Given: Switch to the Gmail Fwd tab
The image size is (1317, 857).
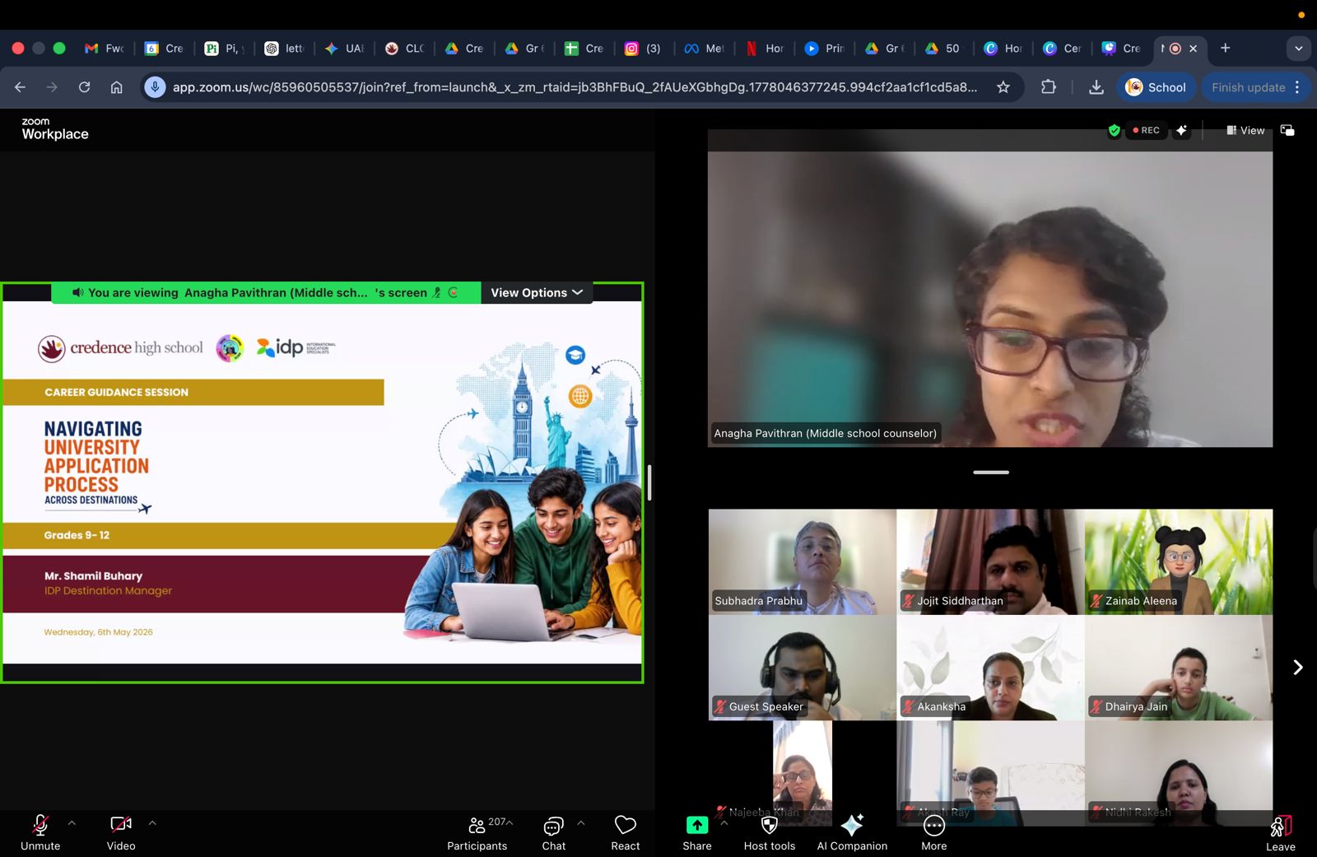Looking at the screenshot, I should [105, 49].
